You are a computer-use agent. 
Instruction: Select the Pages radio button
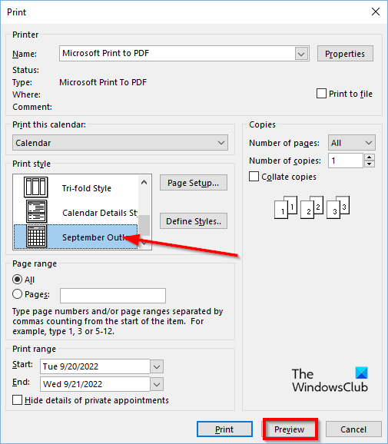coord(17,294)
